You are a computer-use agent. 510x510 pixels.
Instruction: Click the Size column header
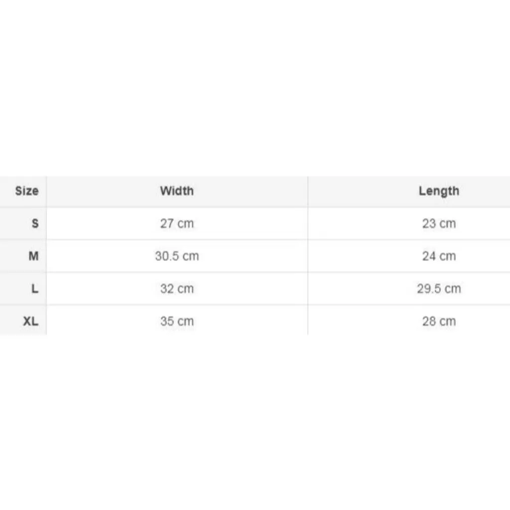point(27,191)
